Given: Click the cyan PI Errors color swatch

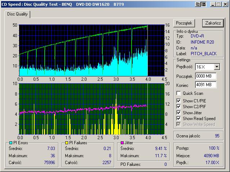Looking at the screenshot, I should tap(11, 143).
